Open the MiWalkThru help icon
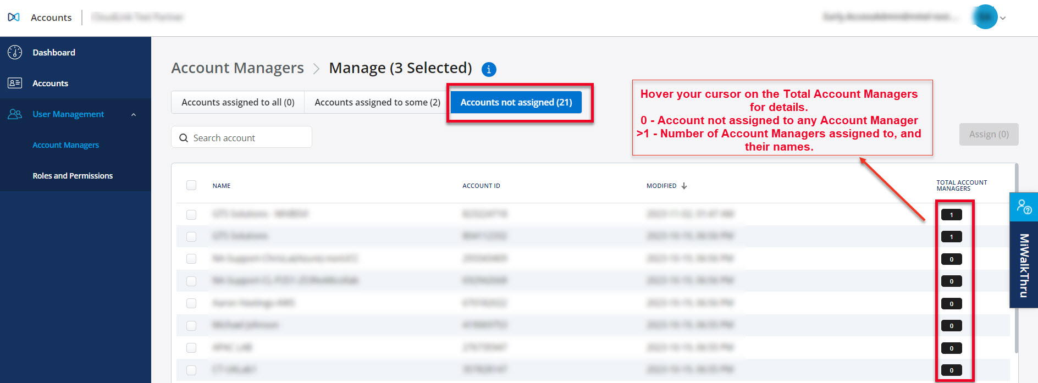Viewport: 1038px width, 383px height. [1023, 207]
